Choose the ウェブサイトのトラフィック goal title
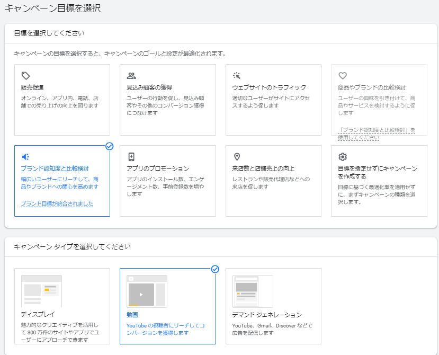Screen dimensions: 439x355 pyautogui.click(x=269, y=87)
